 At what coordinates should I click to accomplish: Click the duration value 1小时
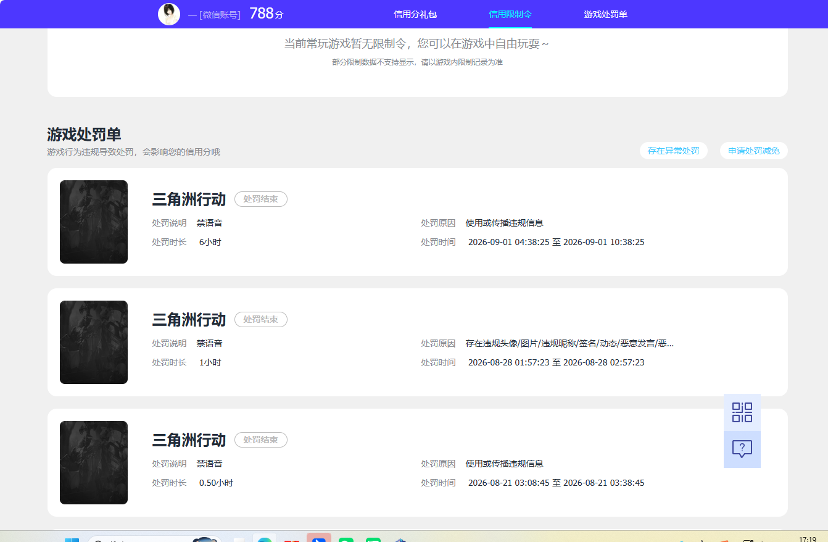(x=210, y=363)
